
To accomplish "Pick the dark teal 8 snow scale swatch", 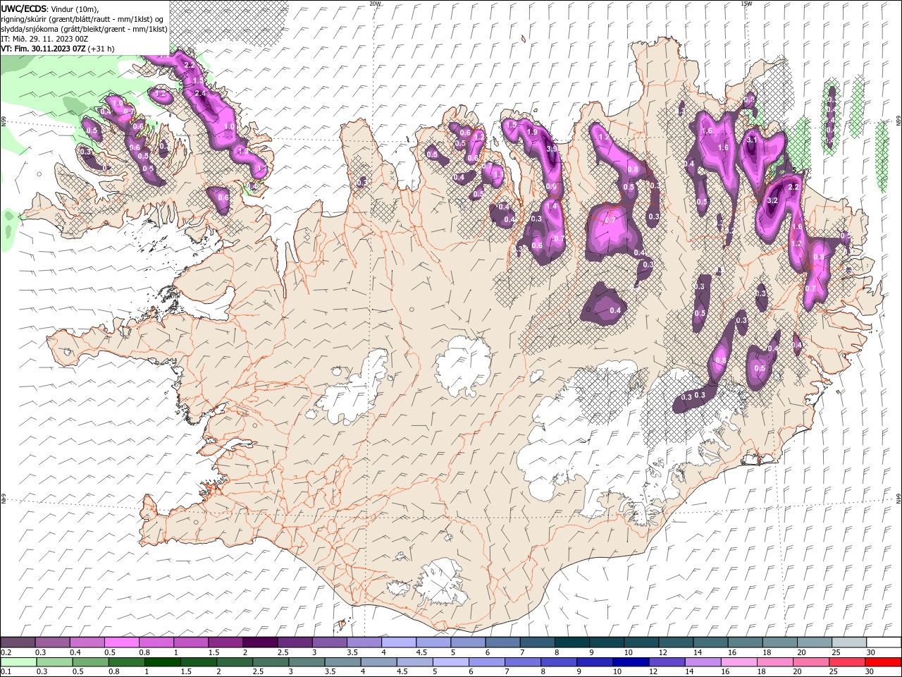I will coord(571,642).
